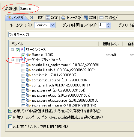Click the javax.servlet bundle icon
This screenshot has height=137, width=134.
28,90
